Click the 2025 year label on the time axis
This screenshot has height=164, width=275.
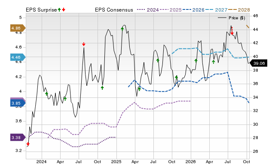pyautogui.click(x=116, y=161)
